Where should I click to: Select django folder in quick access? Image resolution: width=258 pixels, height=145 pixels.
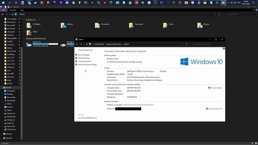click(x=10, y=48)
